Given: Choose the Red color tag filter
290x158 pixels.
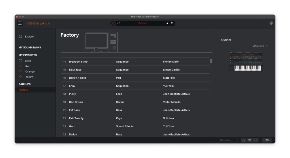Looking at the screenshot, I should tap(20, 66).
